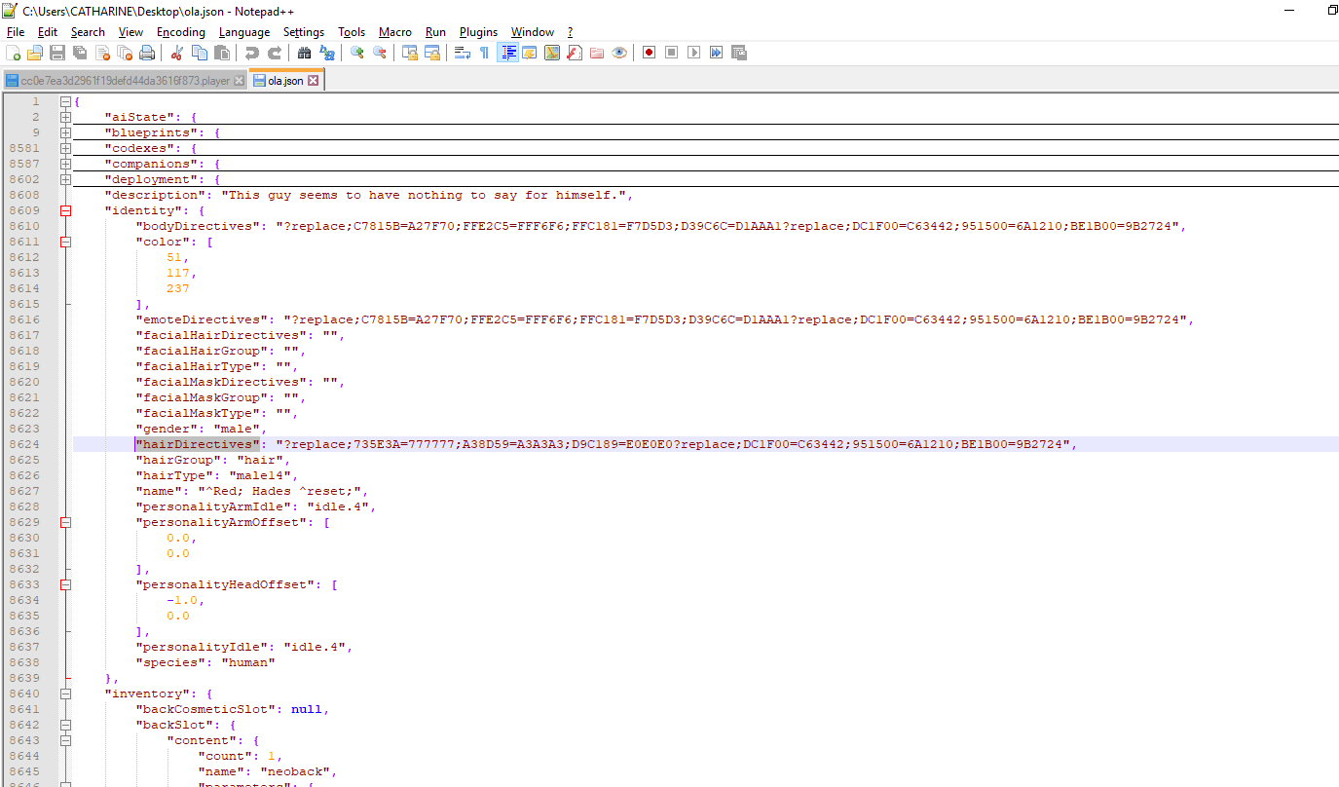Expand the folded "codexes" block
This screenshot has width=1339, height=787.
66,148
